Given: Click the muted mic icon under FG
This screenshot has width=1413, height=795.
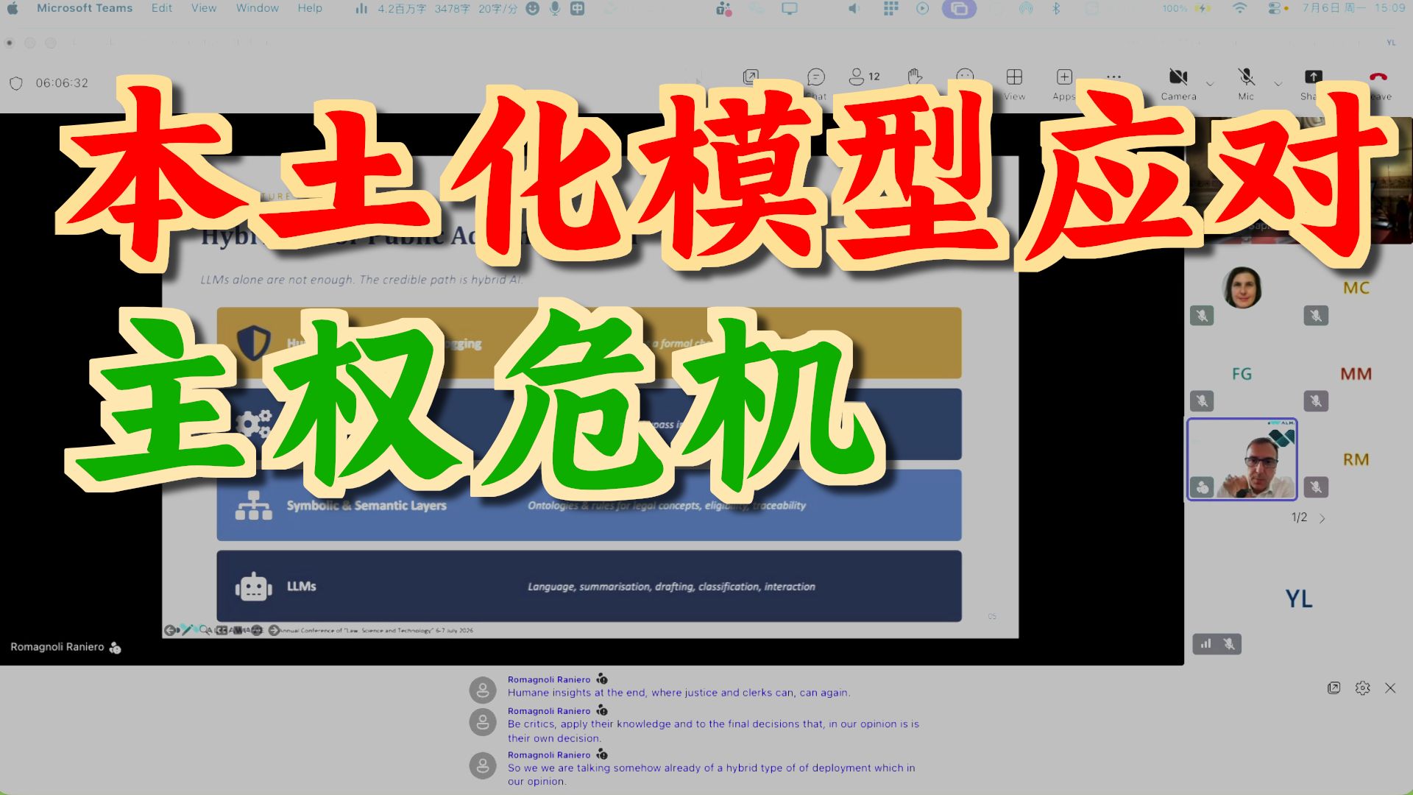Looking at the screenshot, I should pos(1202,401).
